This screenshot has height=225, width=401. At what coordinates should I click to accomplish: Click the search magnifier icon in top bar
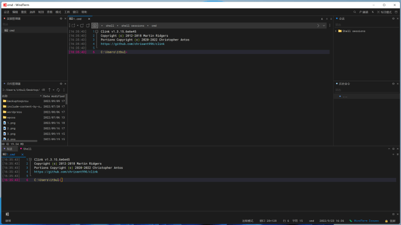(354, 12)
